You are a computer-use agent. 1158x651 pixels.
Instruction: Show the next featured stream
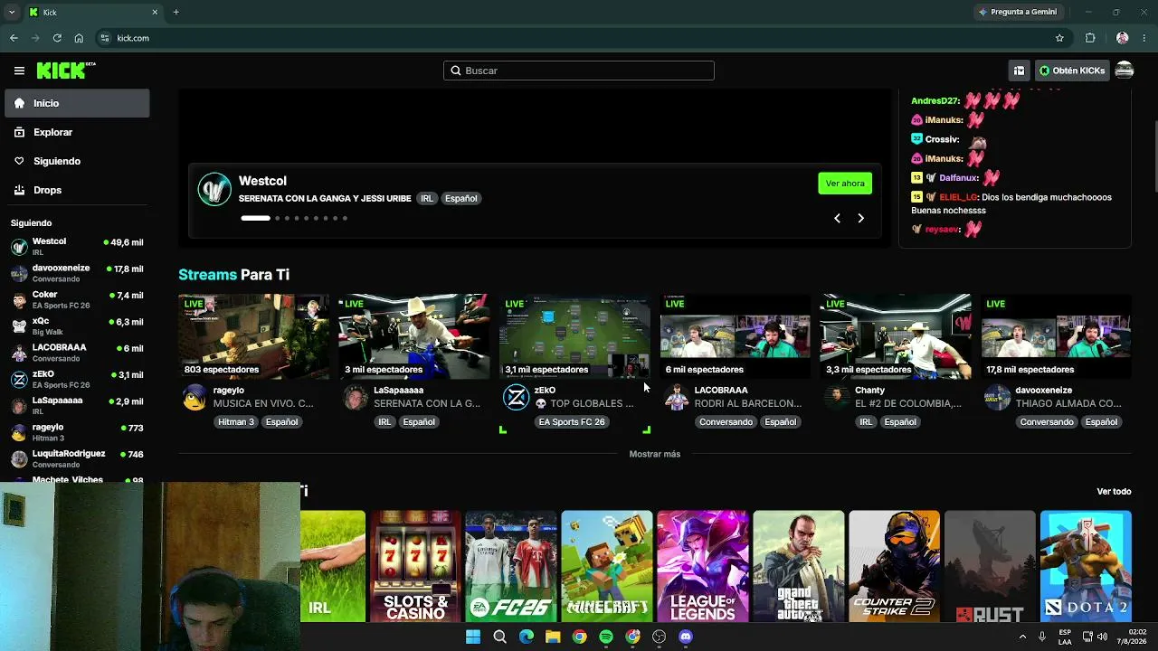point(860,218)
